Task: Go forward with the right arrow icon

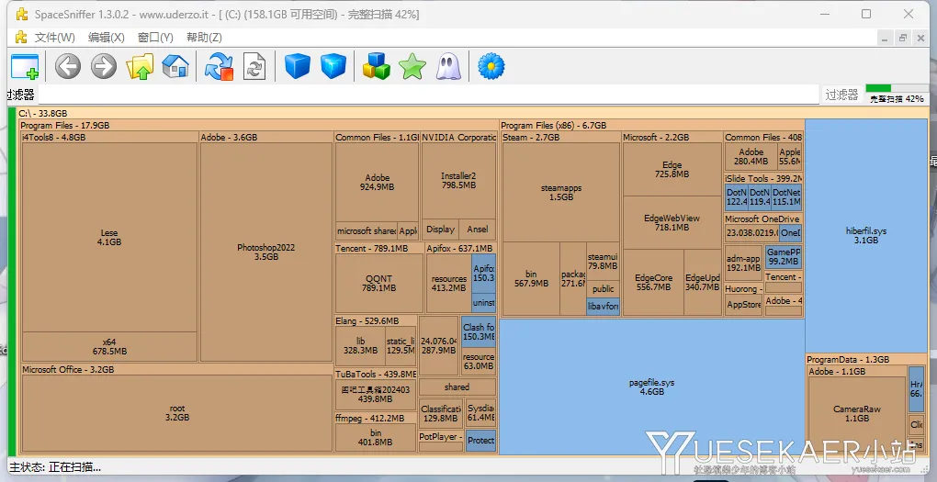Action: point(104,66)
